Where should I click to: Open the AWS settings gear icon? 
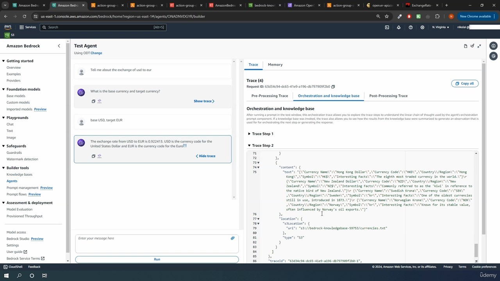tap(422, 27)
